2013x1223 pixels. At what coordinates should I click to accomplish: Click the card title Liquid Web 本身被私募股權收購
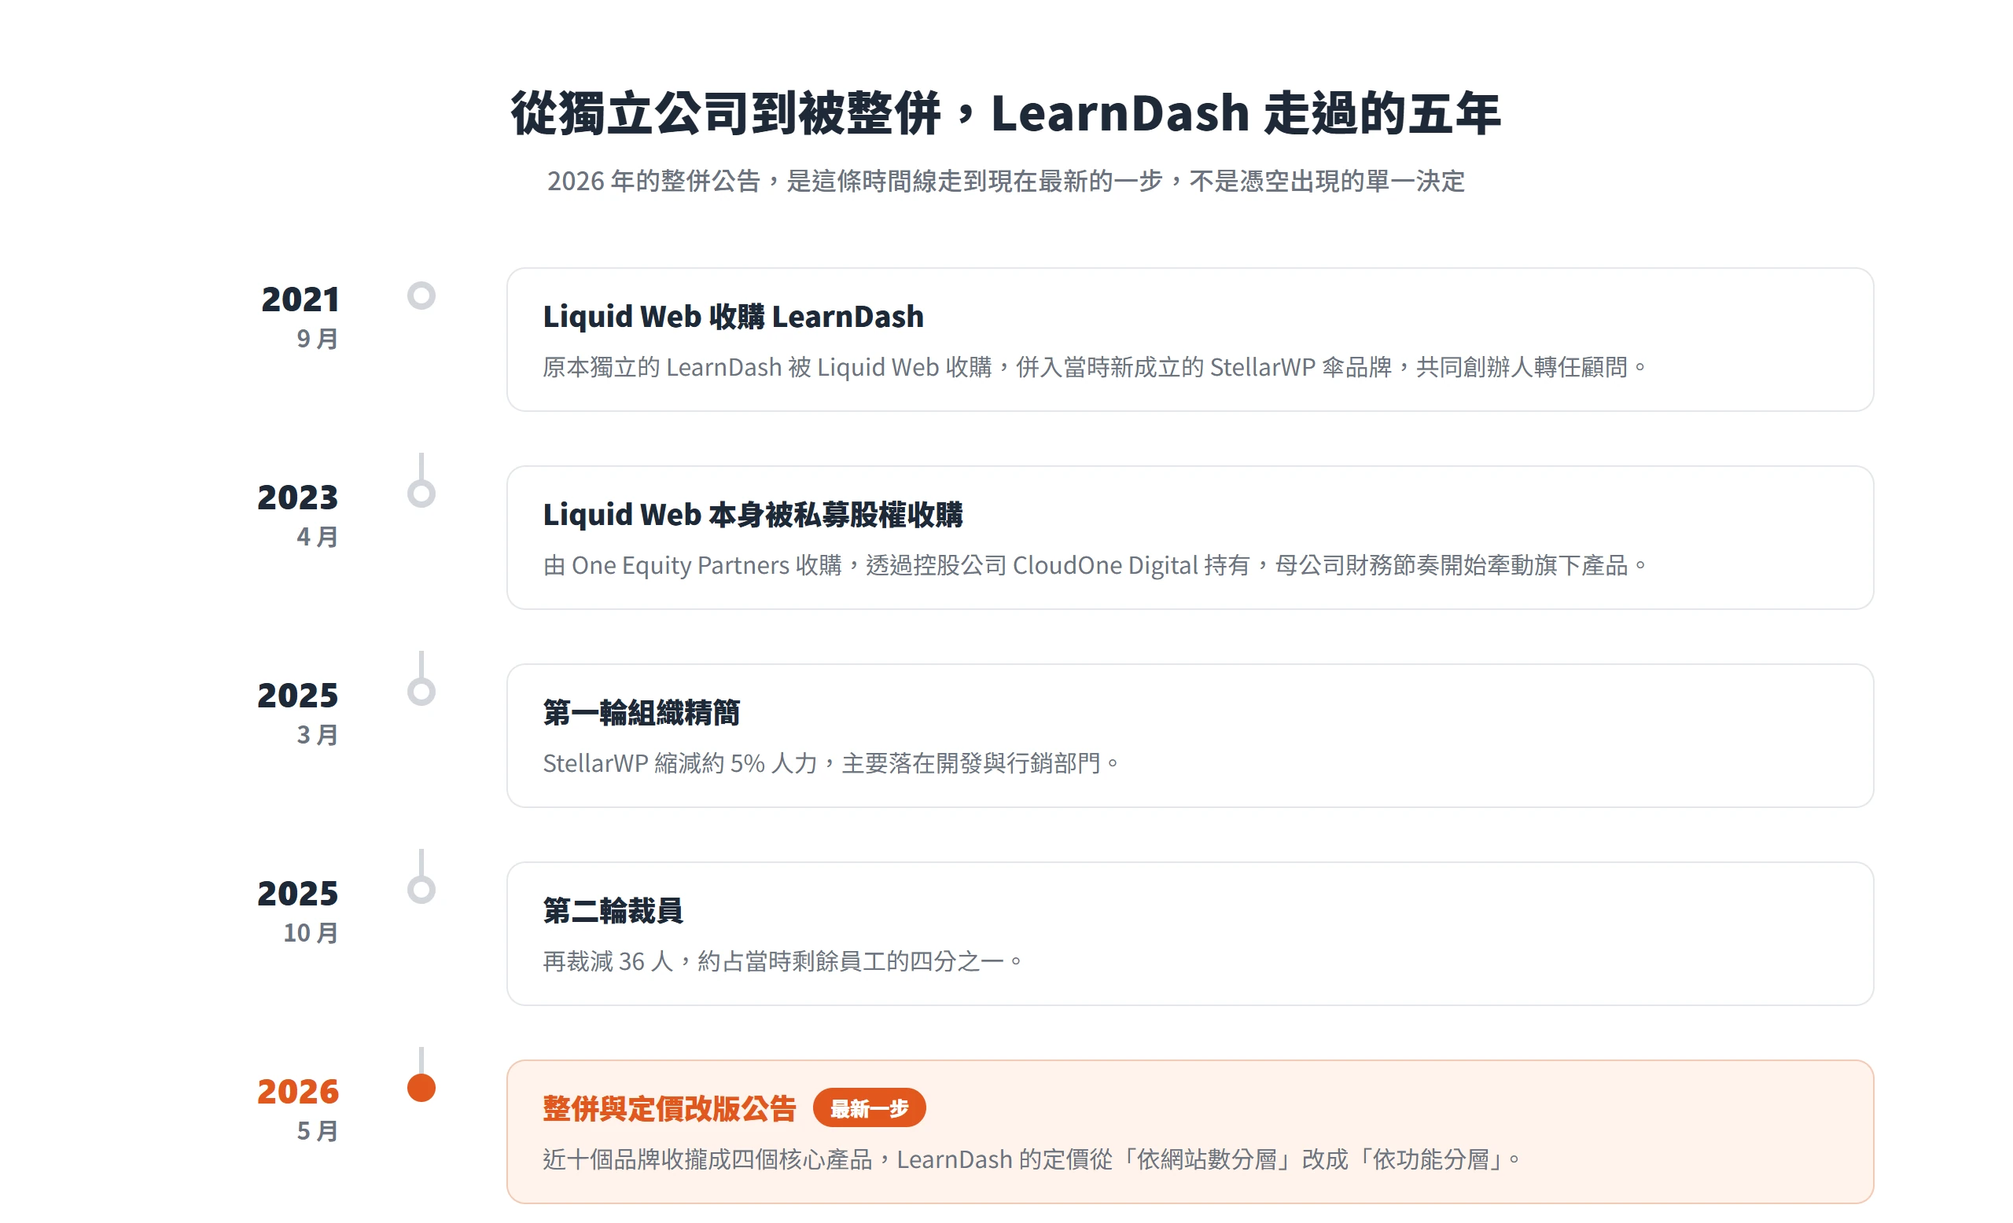coord(753,515)
